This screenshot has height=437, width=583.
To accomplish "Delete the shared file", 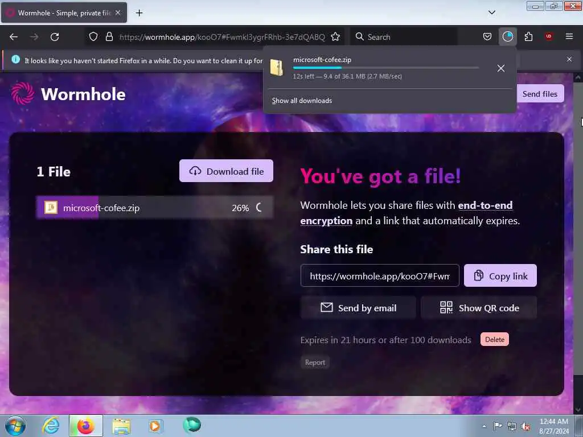I will coord(495,340).
